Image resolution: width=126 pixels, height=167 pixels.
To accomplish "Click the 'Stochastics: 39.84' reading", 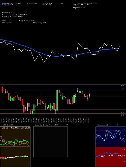I will [x=8, y=13].
